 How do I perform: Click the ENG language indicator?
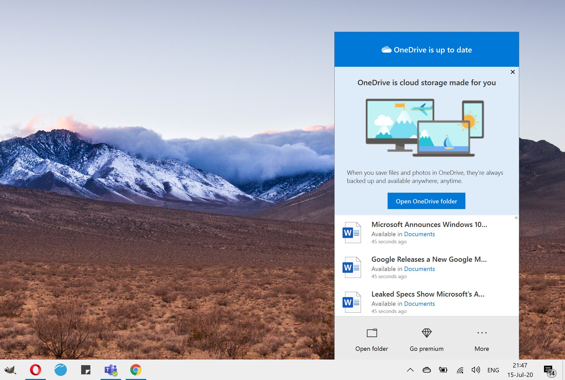(493, 370)
